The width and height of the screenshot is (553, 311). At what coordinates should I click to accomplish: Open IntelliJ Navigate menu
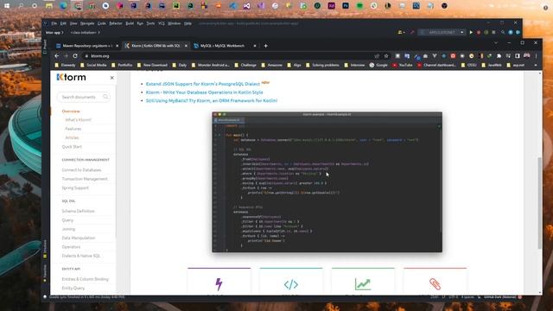pos(87,23)
